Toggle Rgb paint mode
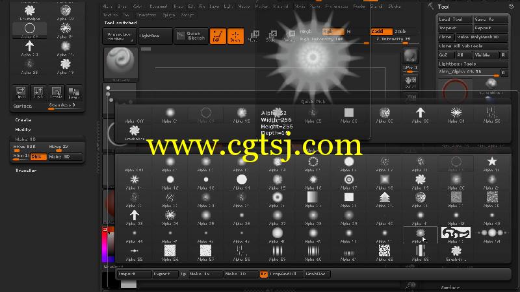 coord(333,31)
